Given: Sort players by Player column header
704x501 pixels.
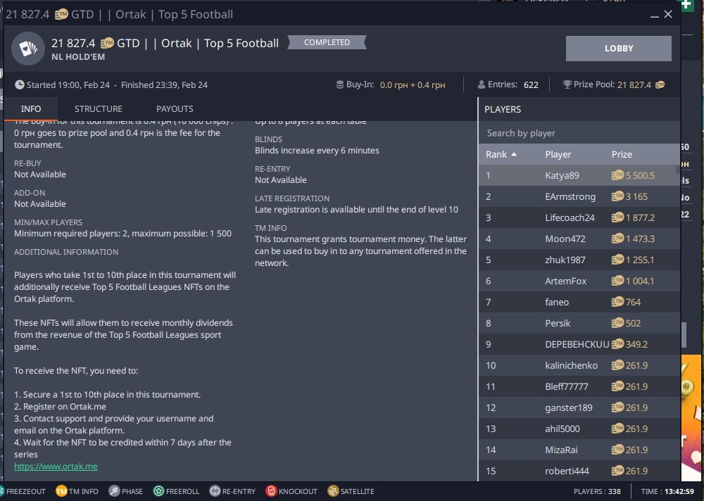Looking at the screenshot, I should tap(558, 154).
